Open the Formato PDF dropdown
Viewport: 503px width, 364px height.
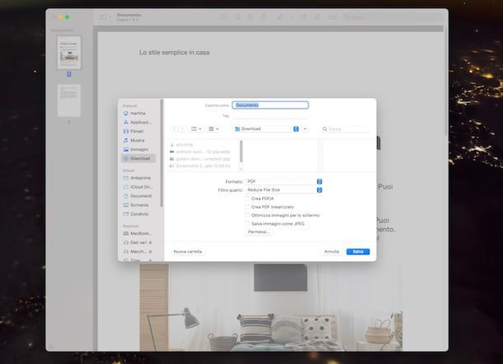coord(284,181)
